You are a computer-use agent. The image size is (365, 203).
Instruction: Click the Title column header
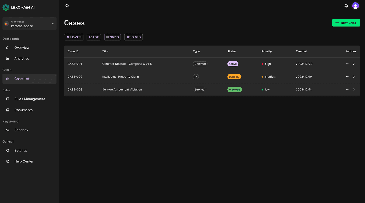(x=105, y=52)
